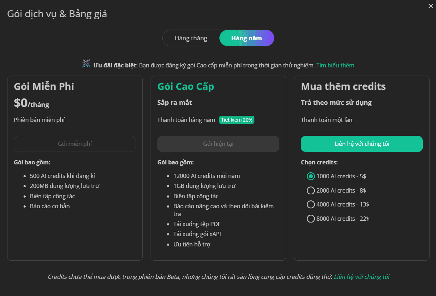Open the Tìm hiểu thêm link
Viewport: 436px width, 296px height.
pos(335,65)
